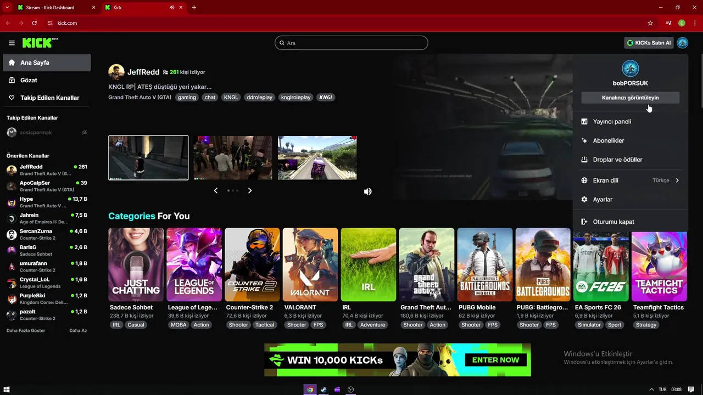The image size is (703, 395).
Task: Click the Shooter tag under VALORANT
Action: tap(297, 325)
